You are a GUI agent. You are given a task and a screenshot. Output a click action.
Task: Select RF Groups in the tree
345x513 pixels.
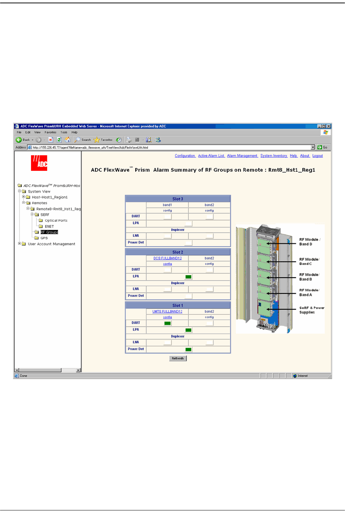(49, 232)
